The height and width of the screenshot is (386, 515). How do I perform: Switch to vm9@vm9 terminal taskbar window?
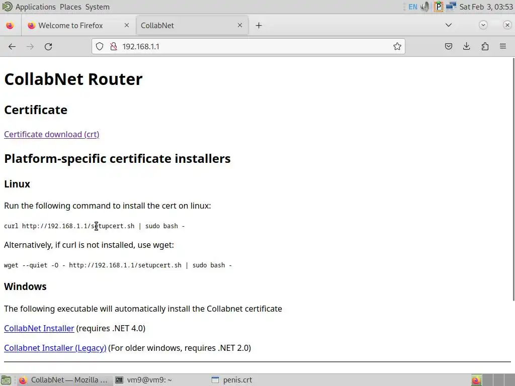click(144, 380)
